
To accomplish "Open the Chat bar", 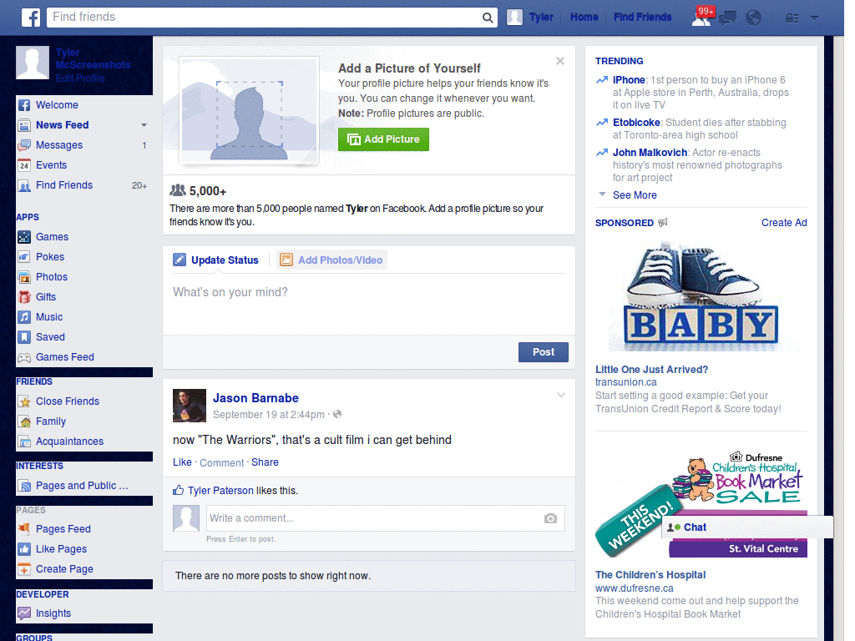I will pyautogui.click(x=747, y=527).
